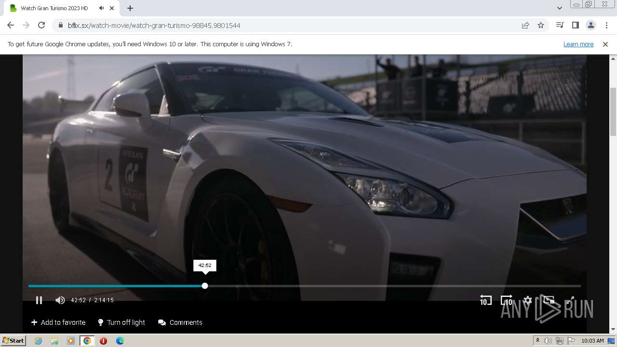This screenshot has height=347, width=617.
Task: Click scrollbar down arrow
Action: pos(613,330)
